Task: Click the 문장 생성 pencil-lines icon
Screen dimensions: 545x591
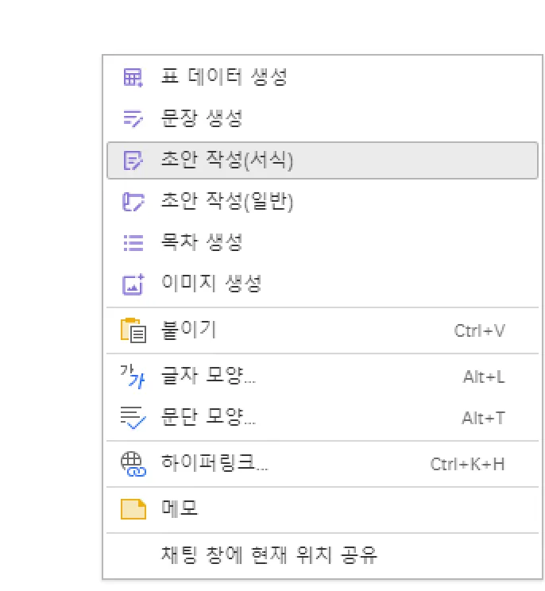Action: (133, 119)
